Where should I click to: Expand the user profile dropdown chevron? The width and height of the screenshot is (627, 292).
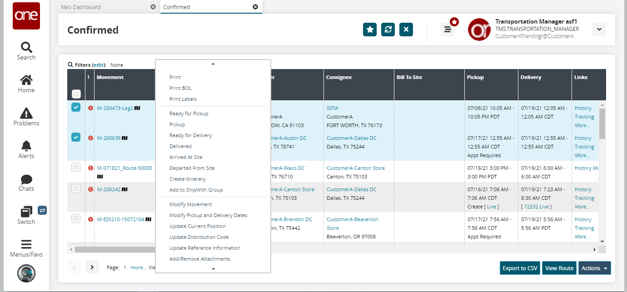pos(599,30)
